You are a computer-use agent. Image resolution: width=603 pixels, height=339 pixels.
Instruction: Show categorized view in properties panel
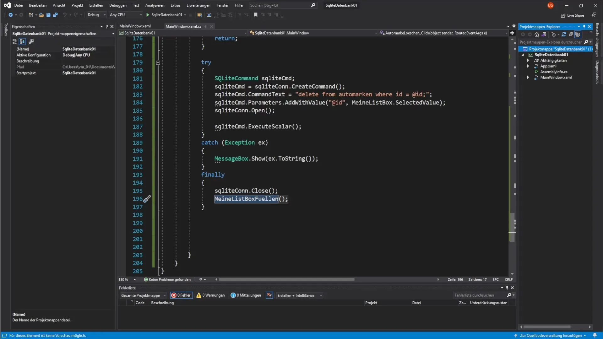(15, 41)
